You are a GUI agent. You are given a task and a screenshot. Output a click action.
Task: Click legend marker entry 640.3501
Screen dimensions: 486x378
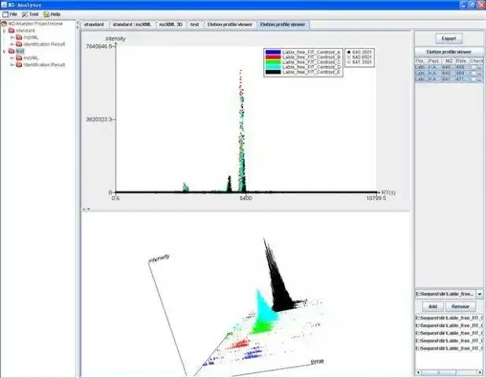pyautogui.click(x=359, y=52)
